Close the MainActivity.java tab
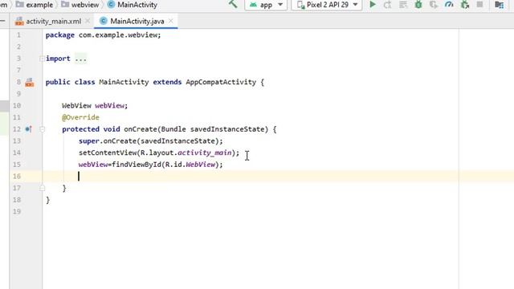514x289 pixels. pyautogui.click(x=171, y=22)
